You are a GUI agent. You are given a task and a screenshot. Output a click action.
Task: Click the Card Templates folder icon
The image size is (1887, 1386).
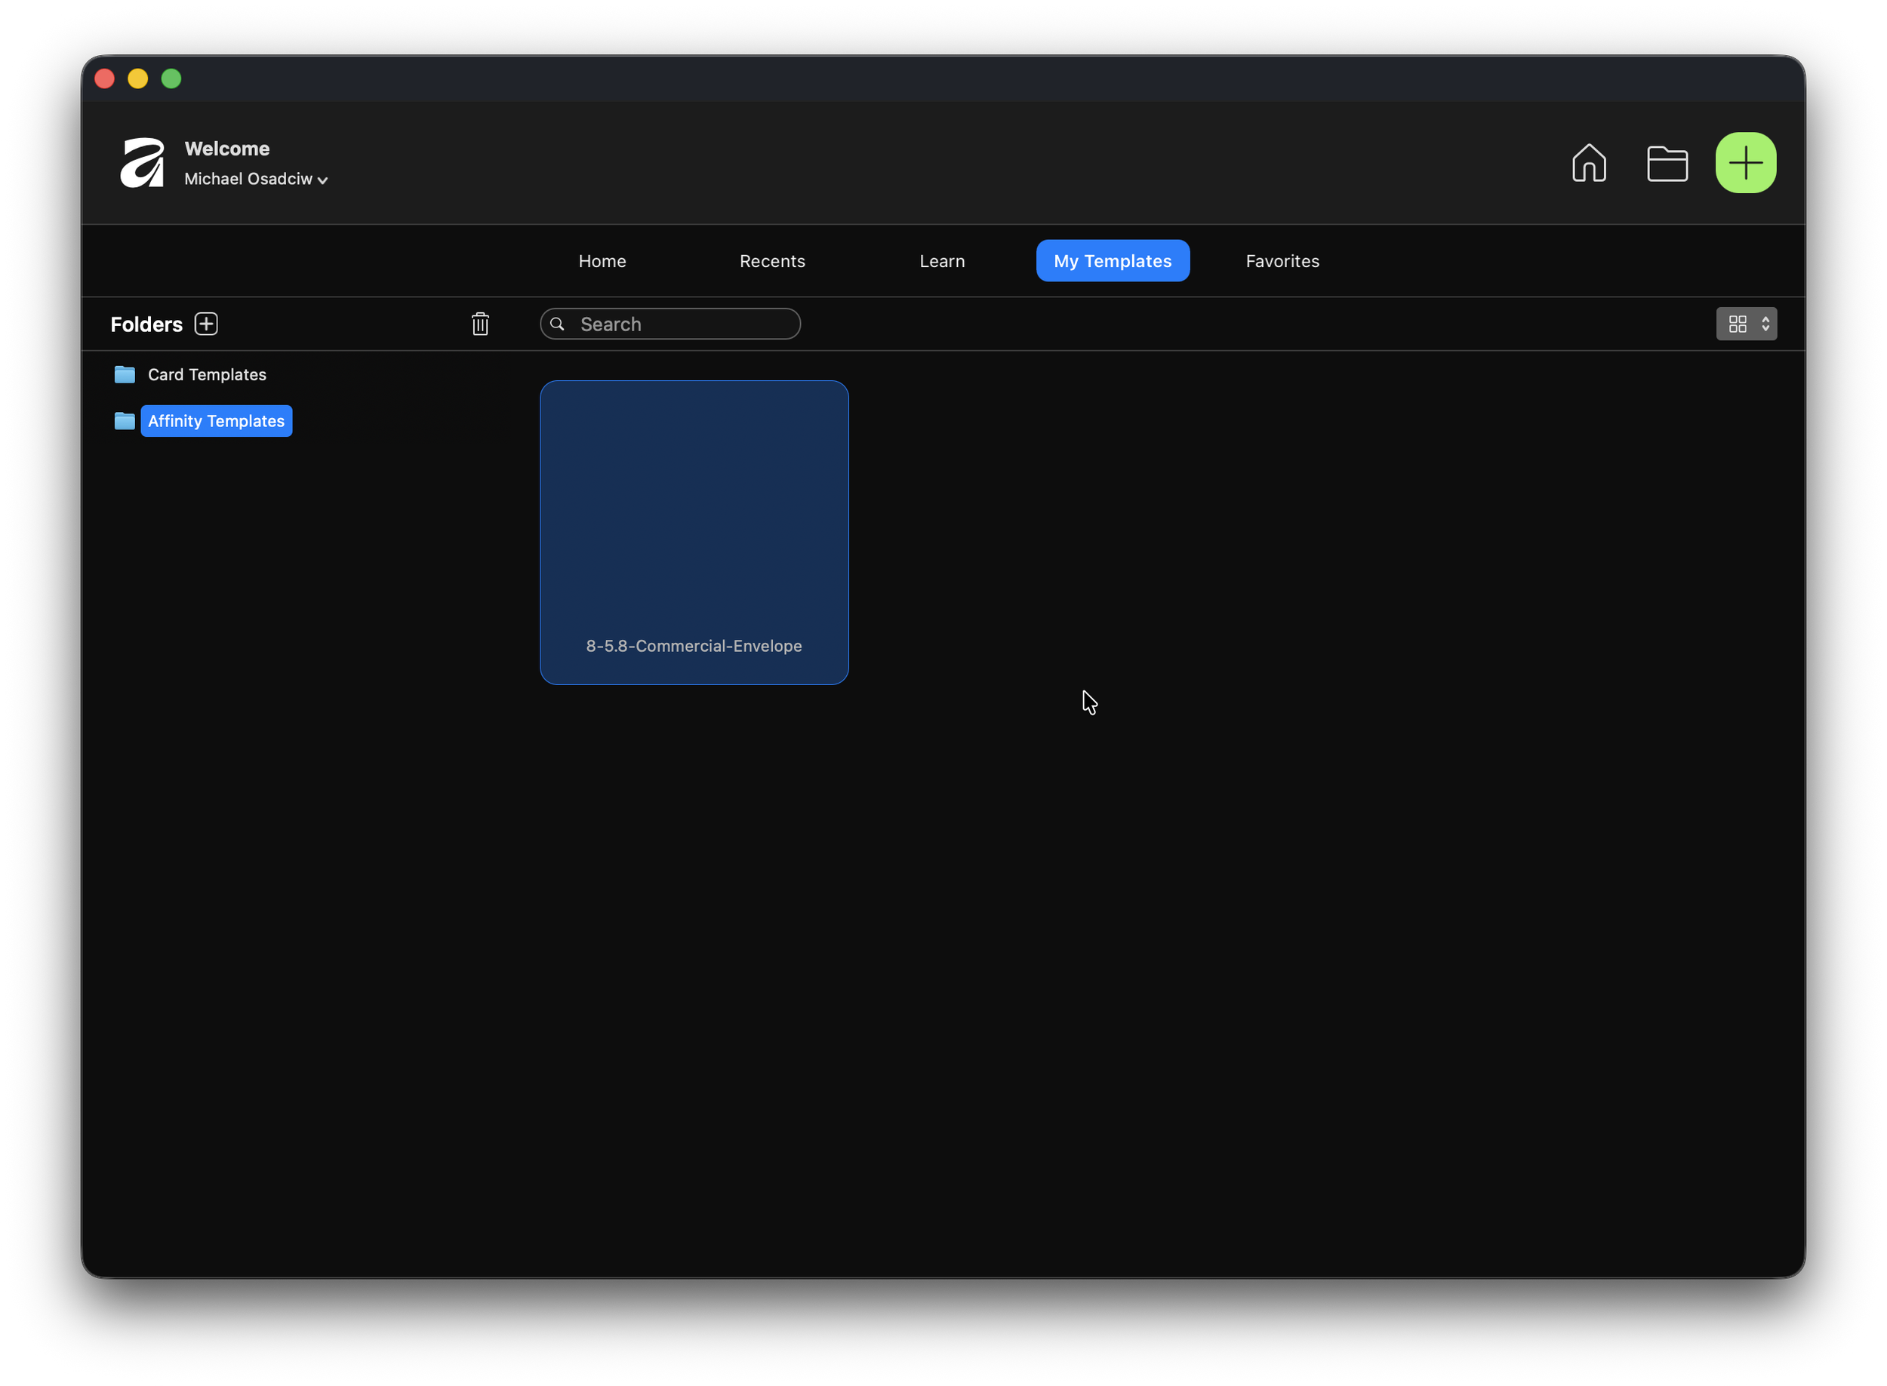(125, 374)
